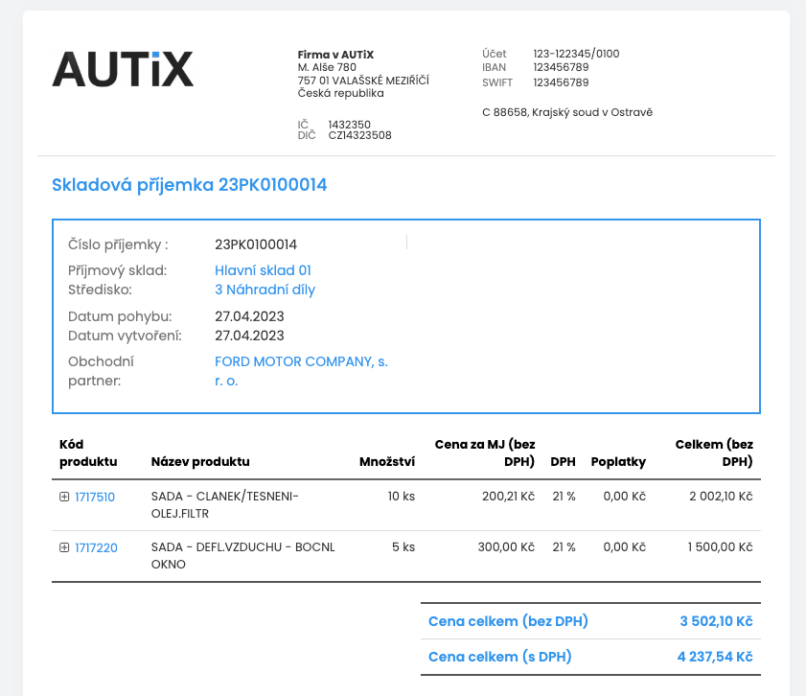Click the DIČ value CZ14323508
The image size is (806, 696).
click(x=359, y=135)
